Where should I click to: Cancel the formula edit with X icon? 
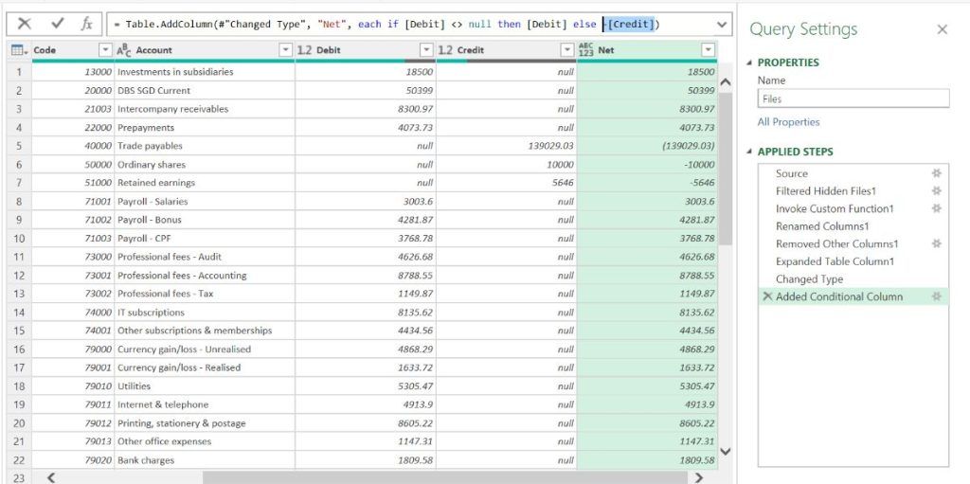coord(24,24)
